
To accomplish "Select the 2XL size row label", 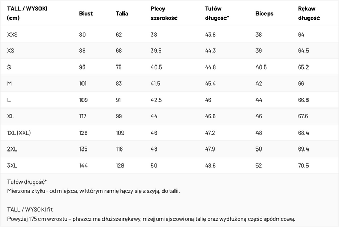I will click(x=12, y=149).
